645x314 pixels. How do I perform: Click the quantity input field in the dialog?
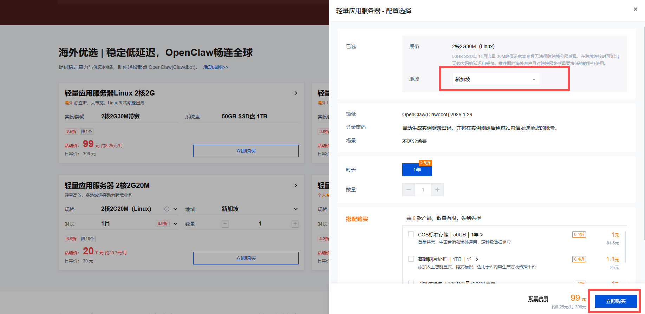coord(423,190)
